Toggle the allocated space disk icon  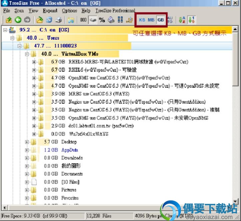pos(93,20)
